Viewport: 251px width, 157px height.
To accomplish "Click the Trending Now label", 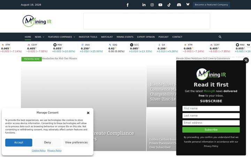I will (x=31, y=59).
